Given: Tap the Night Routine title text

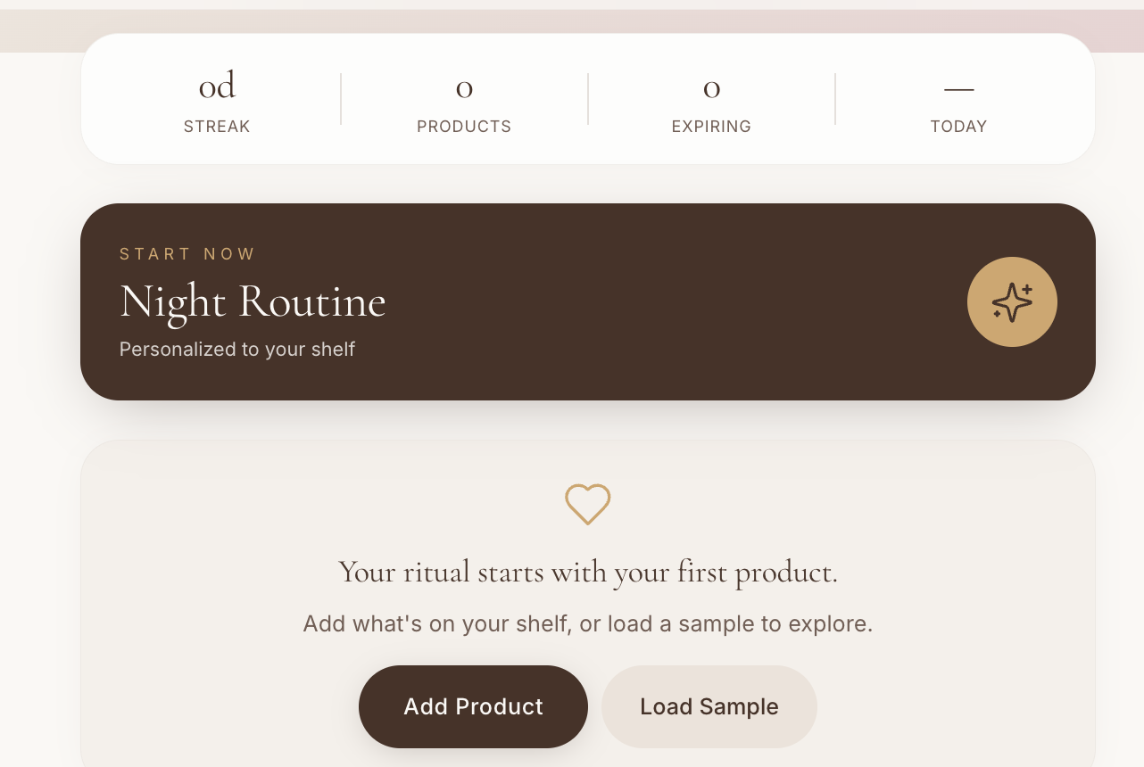Looking at the screenshot, I should coord(253,301).
